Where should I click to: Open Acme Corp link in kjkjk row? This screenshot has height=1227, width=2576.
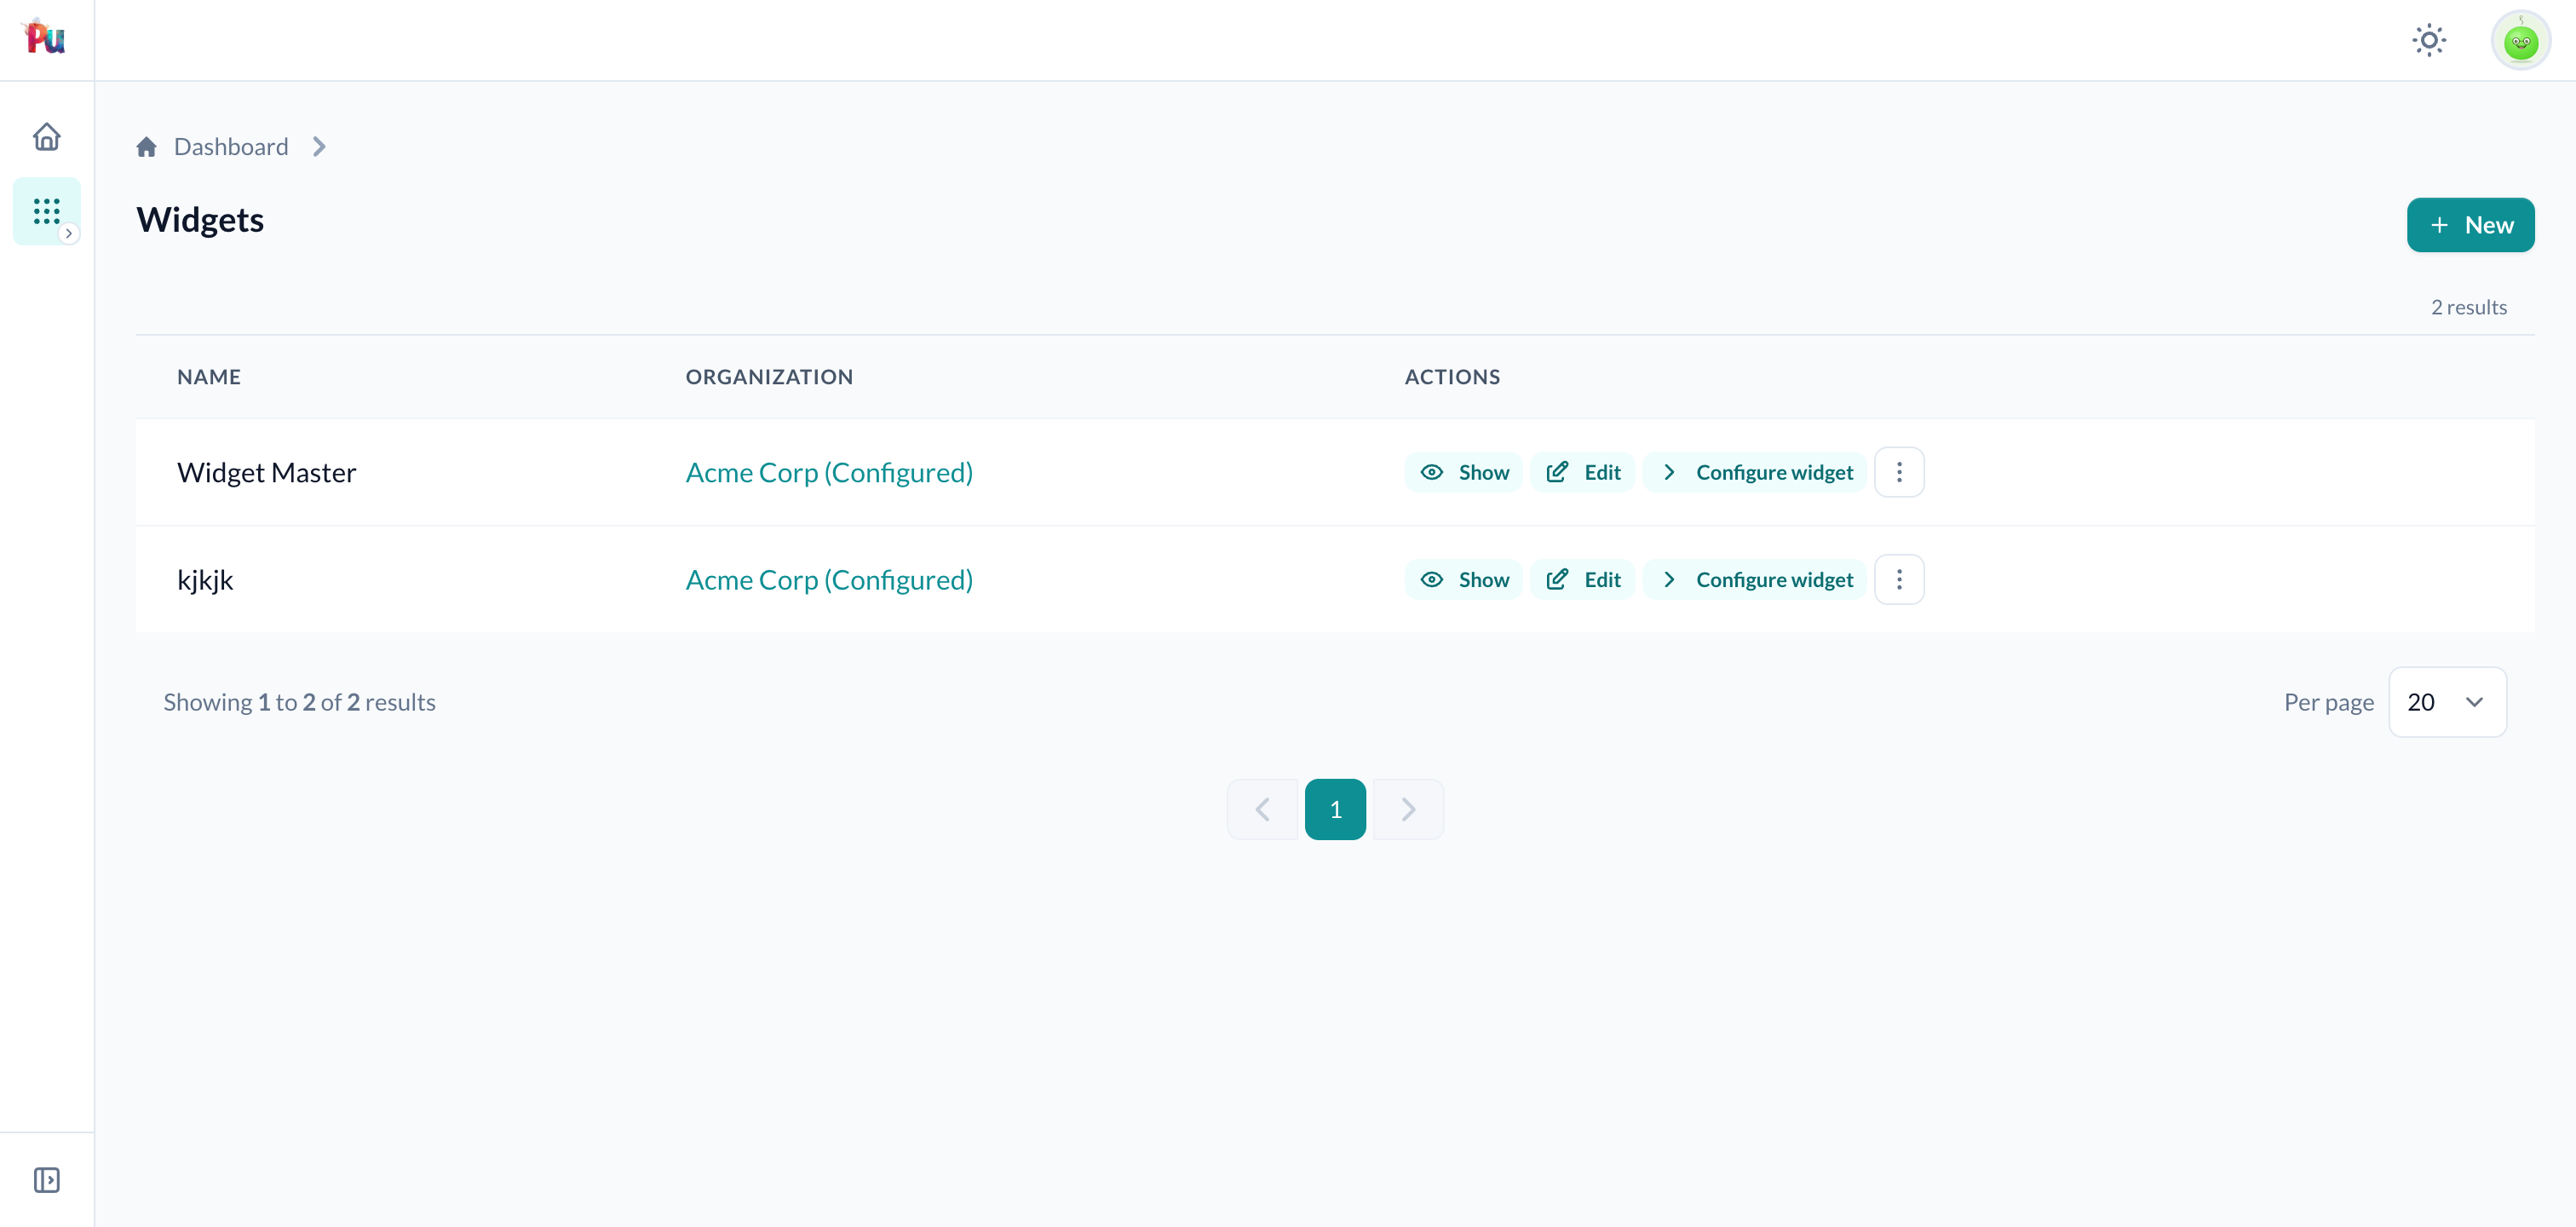pyautogui.click(x=829, y=580)
